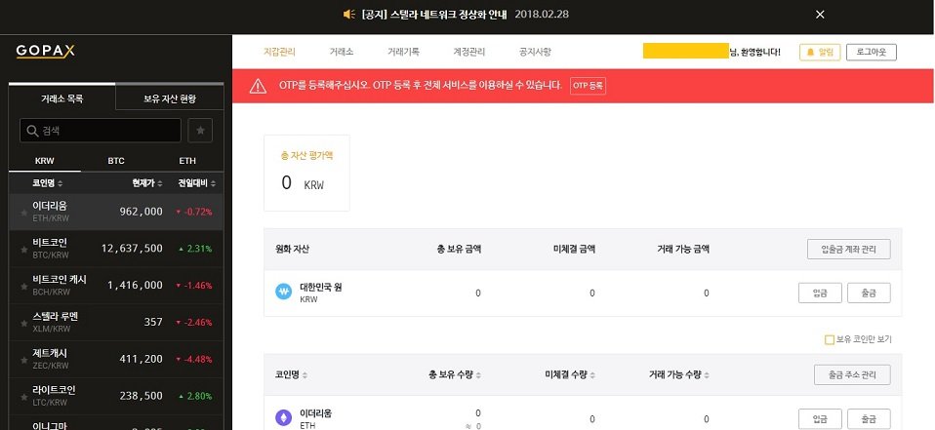The width and height of the screenshot is (935, 430).
Task: Sort market list by 전일대비
Action: [196, 182]
